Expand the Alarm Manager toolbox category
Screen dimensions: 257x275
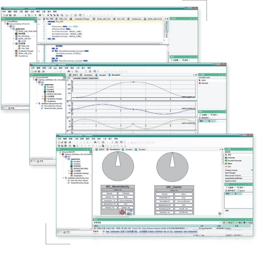[x=232, y=172]
